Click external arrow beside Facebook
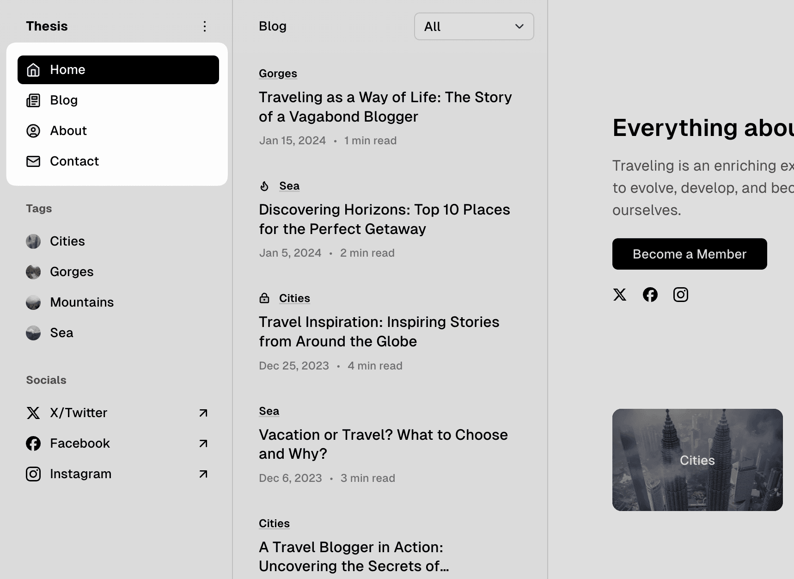 point(203,443)
